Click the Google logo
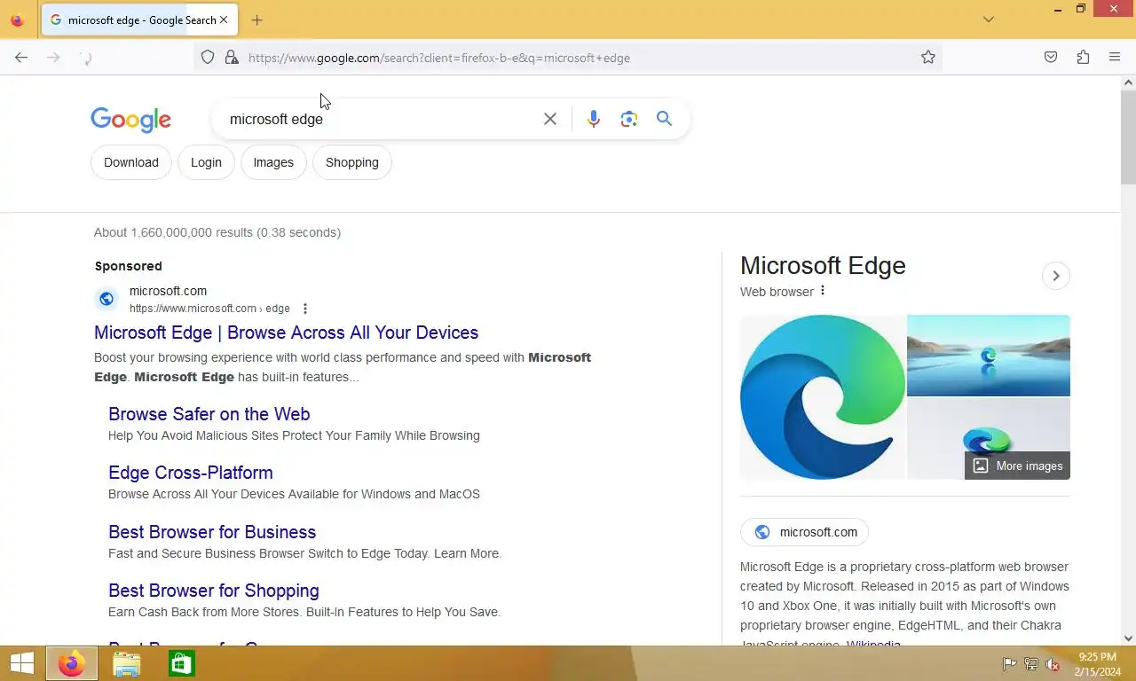Screen dimensions: 1136x681 (x=131, y=120)
